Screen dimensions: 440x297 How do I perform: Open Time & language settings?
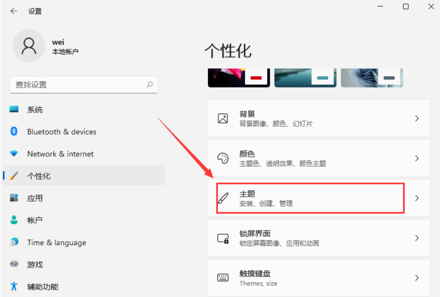pos(56,243)
